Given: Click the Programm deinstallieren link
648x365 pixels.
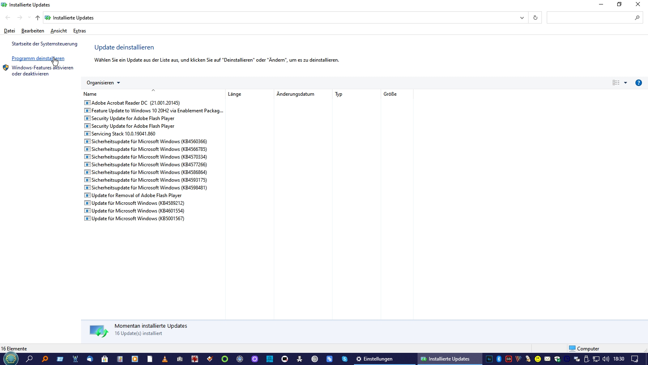Looking at the screenshot, I should 38,58.
